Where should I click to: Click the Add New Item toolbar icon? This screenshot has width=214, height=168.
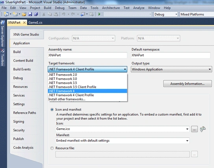(x=15, y=14)
